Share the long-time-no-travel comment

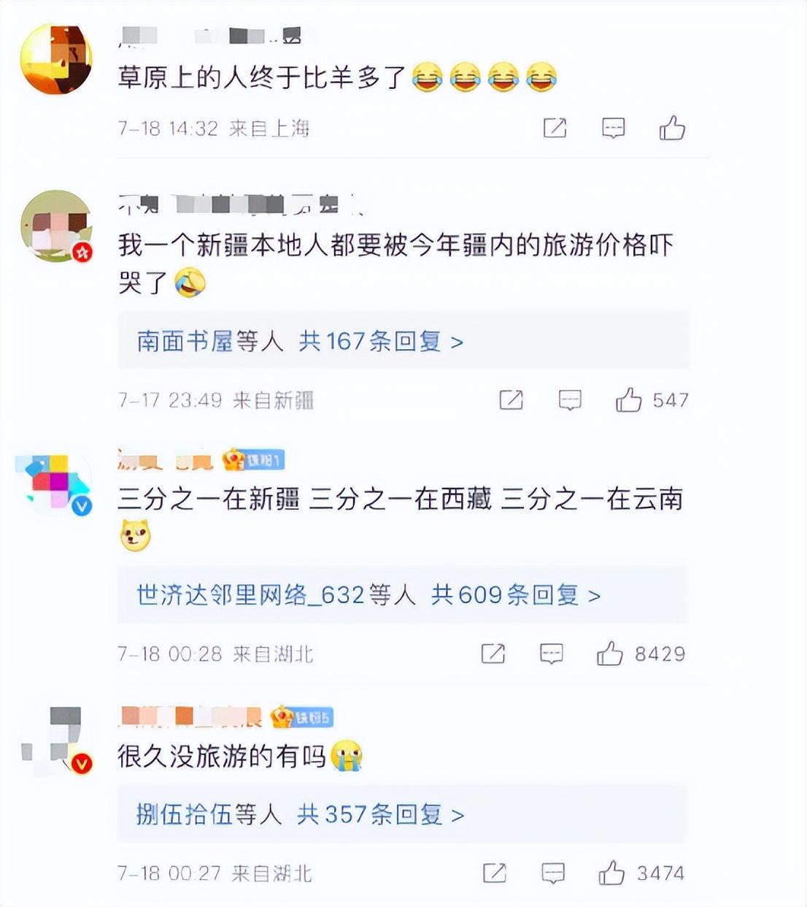(x=495, y=873)
